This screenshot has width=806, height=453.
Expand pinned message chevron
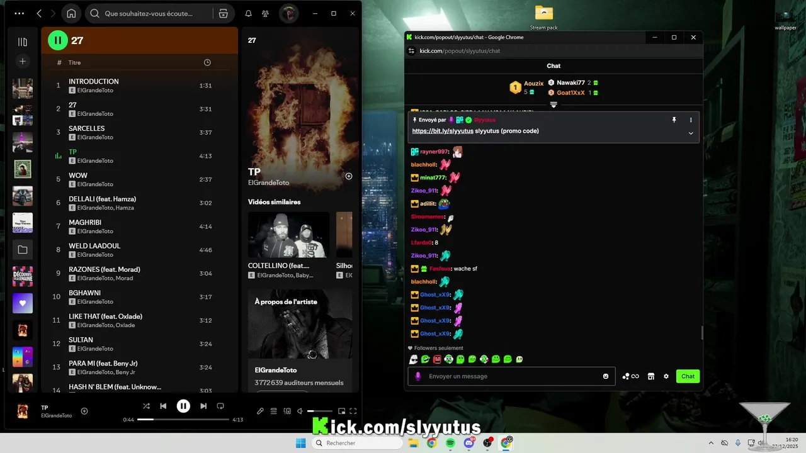pyautogui.click(x=691, y=133)
